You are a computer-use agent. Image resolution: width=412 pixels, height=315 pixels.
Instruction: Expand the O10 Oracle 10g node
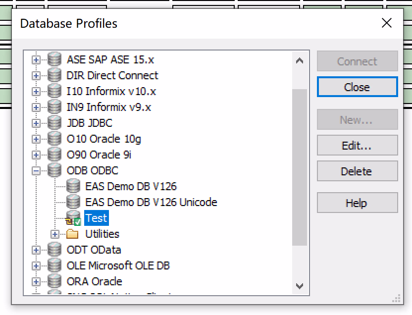click(36, 139)
